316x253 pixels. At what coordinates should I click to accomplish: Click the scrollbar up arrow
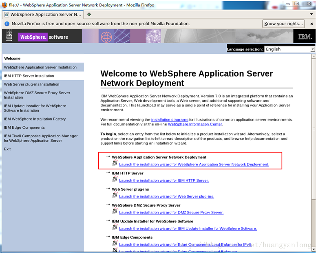coord(314,56)
